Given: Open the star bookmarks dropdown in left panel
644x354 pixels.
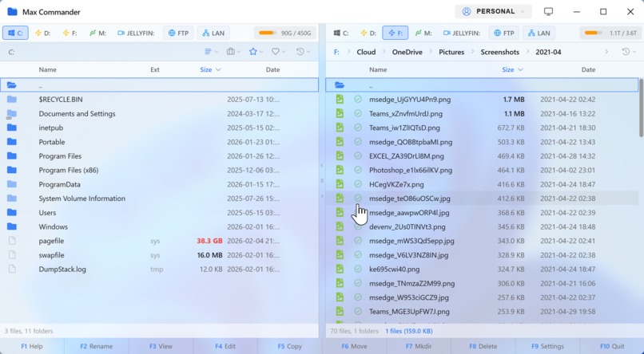Looking at the screenshot, I should click(256, 52).
